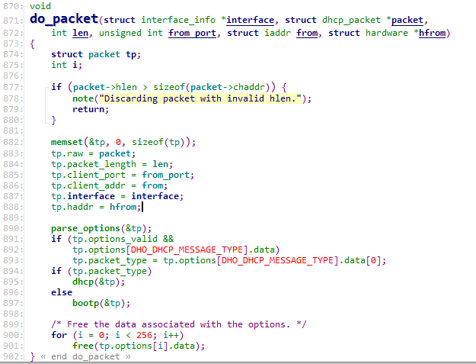Click the free function call on line 901

tap(83, 346)
